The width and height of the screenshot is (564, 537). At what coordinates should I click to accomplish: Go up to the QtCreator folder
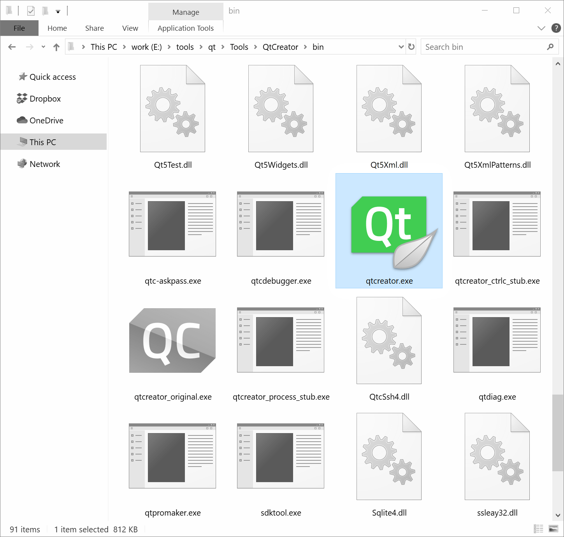56,47
